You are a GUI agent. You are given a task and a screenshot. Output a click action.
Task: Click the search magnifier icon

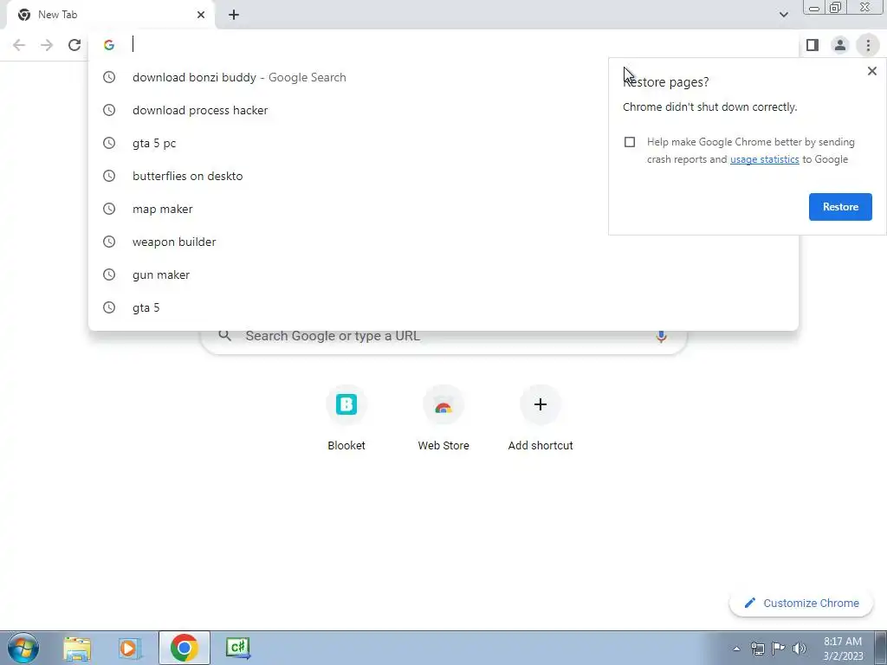pyautogui.click(x=224, y=336)
